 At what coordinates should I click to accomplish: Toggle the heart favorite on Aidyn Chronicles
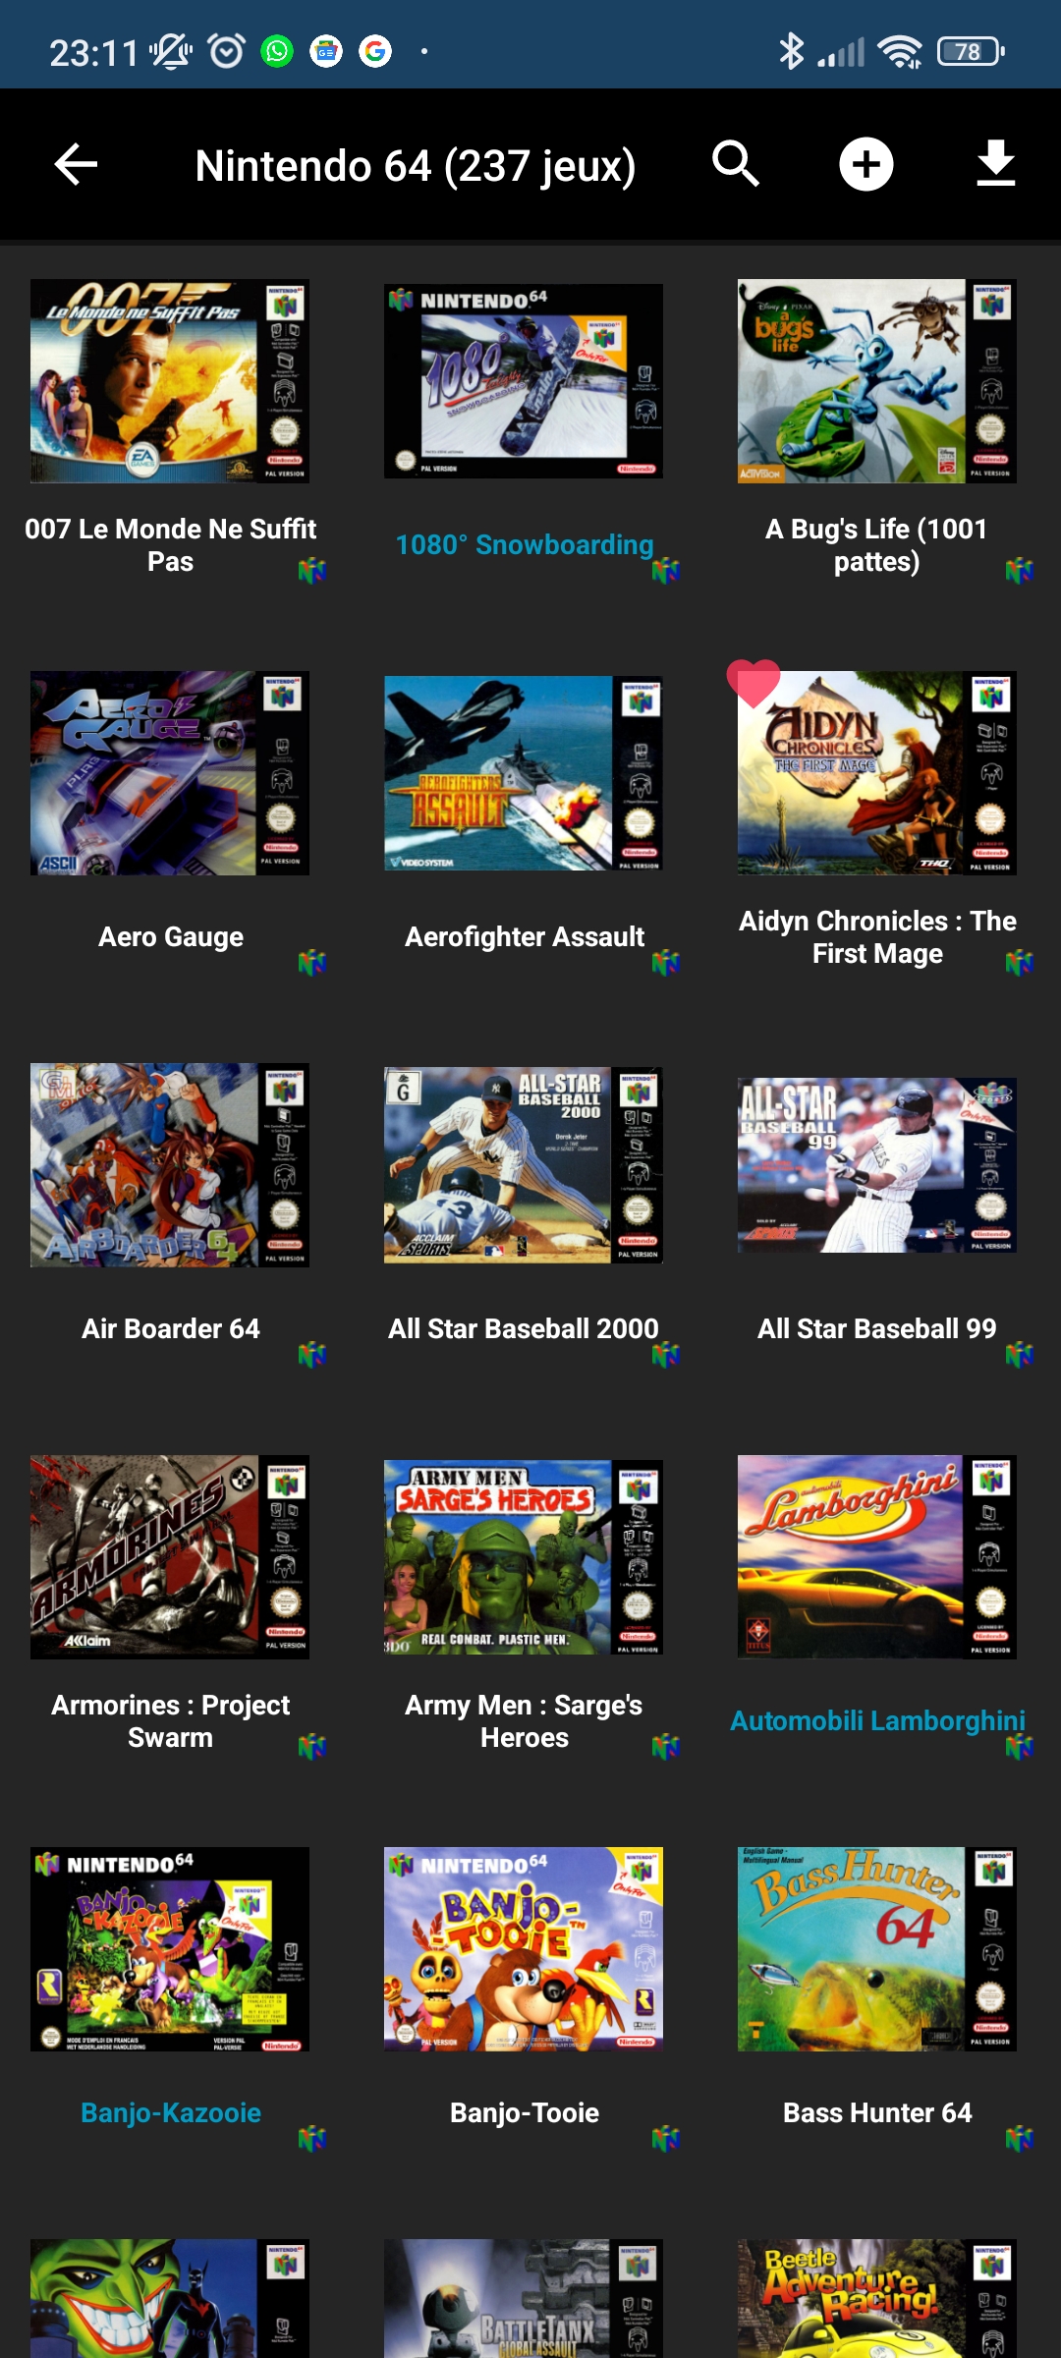[754, 683]
